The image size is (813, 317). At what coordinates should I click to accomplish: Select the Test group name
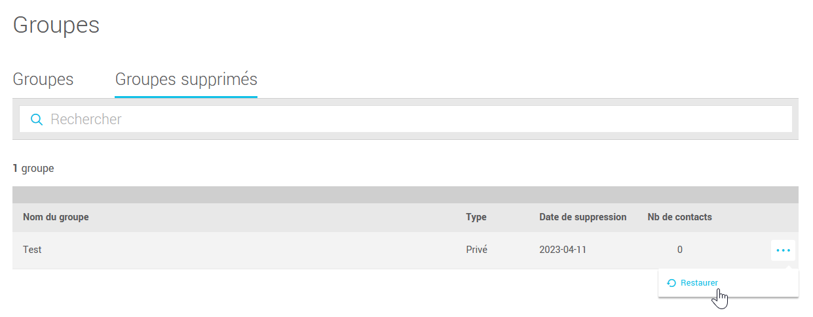(x=32, y=250)
